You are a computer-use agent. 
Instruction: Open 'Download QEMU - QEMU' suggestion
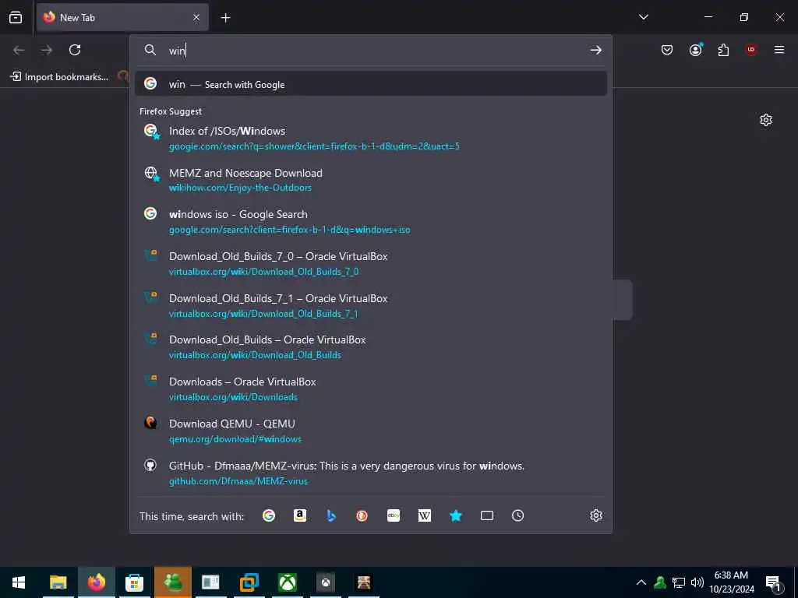pyautogui.click(x=371, y=431)
